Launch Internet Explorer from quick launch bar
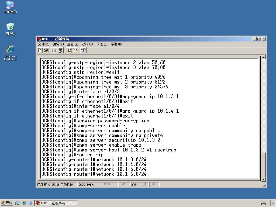276x207 pixels. pos(24,203)
